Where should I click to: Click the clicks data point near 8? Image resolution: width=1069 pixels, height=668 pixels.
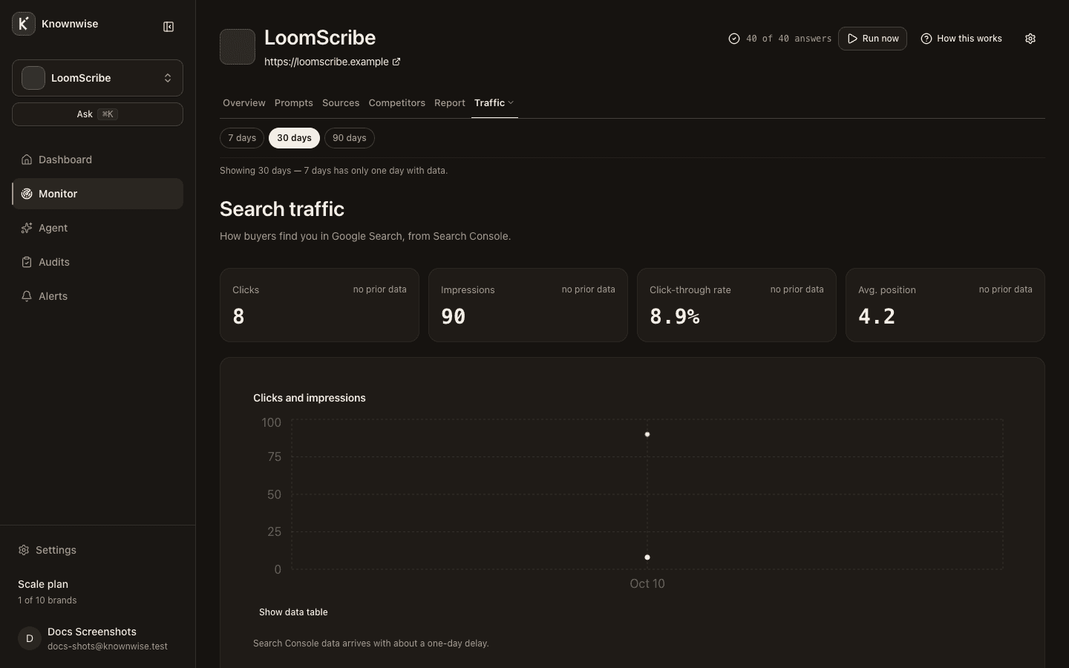point(647,557)
